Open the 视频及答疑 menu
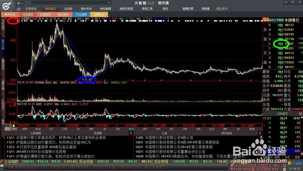 [126, 9]
